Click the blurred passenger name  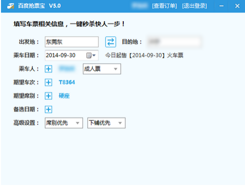(x=67, y=69)
